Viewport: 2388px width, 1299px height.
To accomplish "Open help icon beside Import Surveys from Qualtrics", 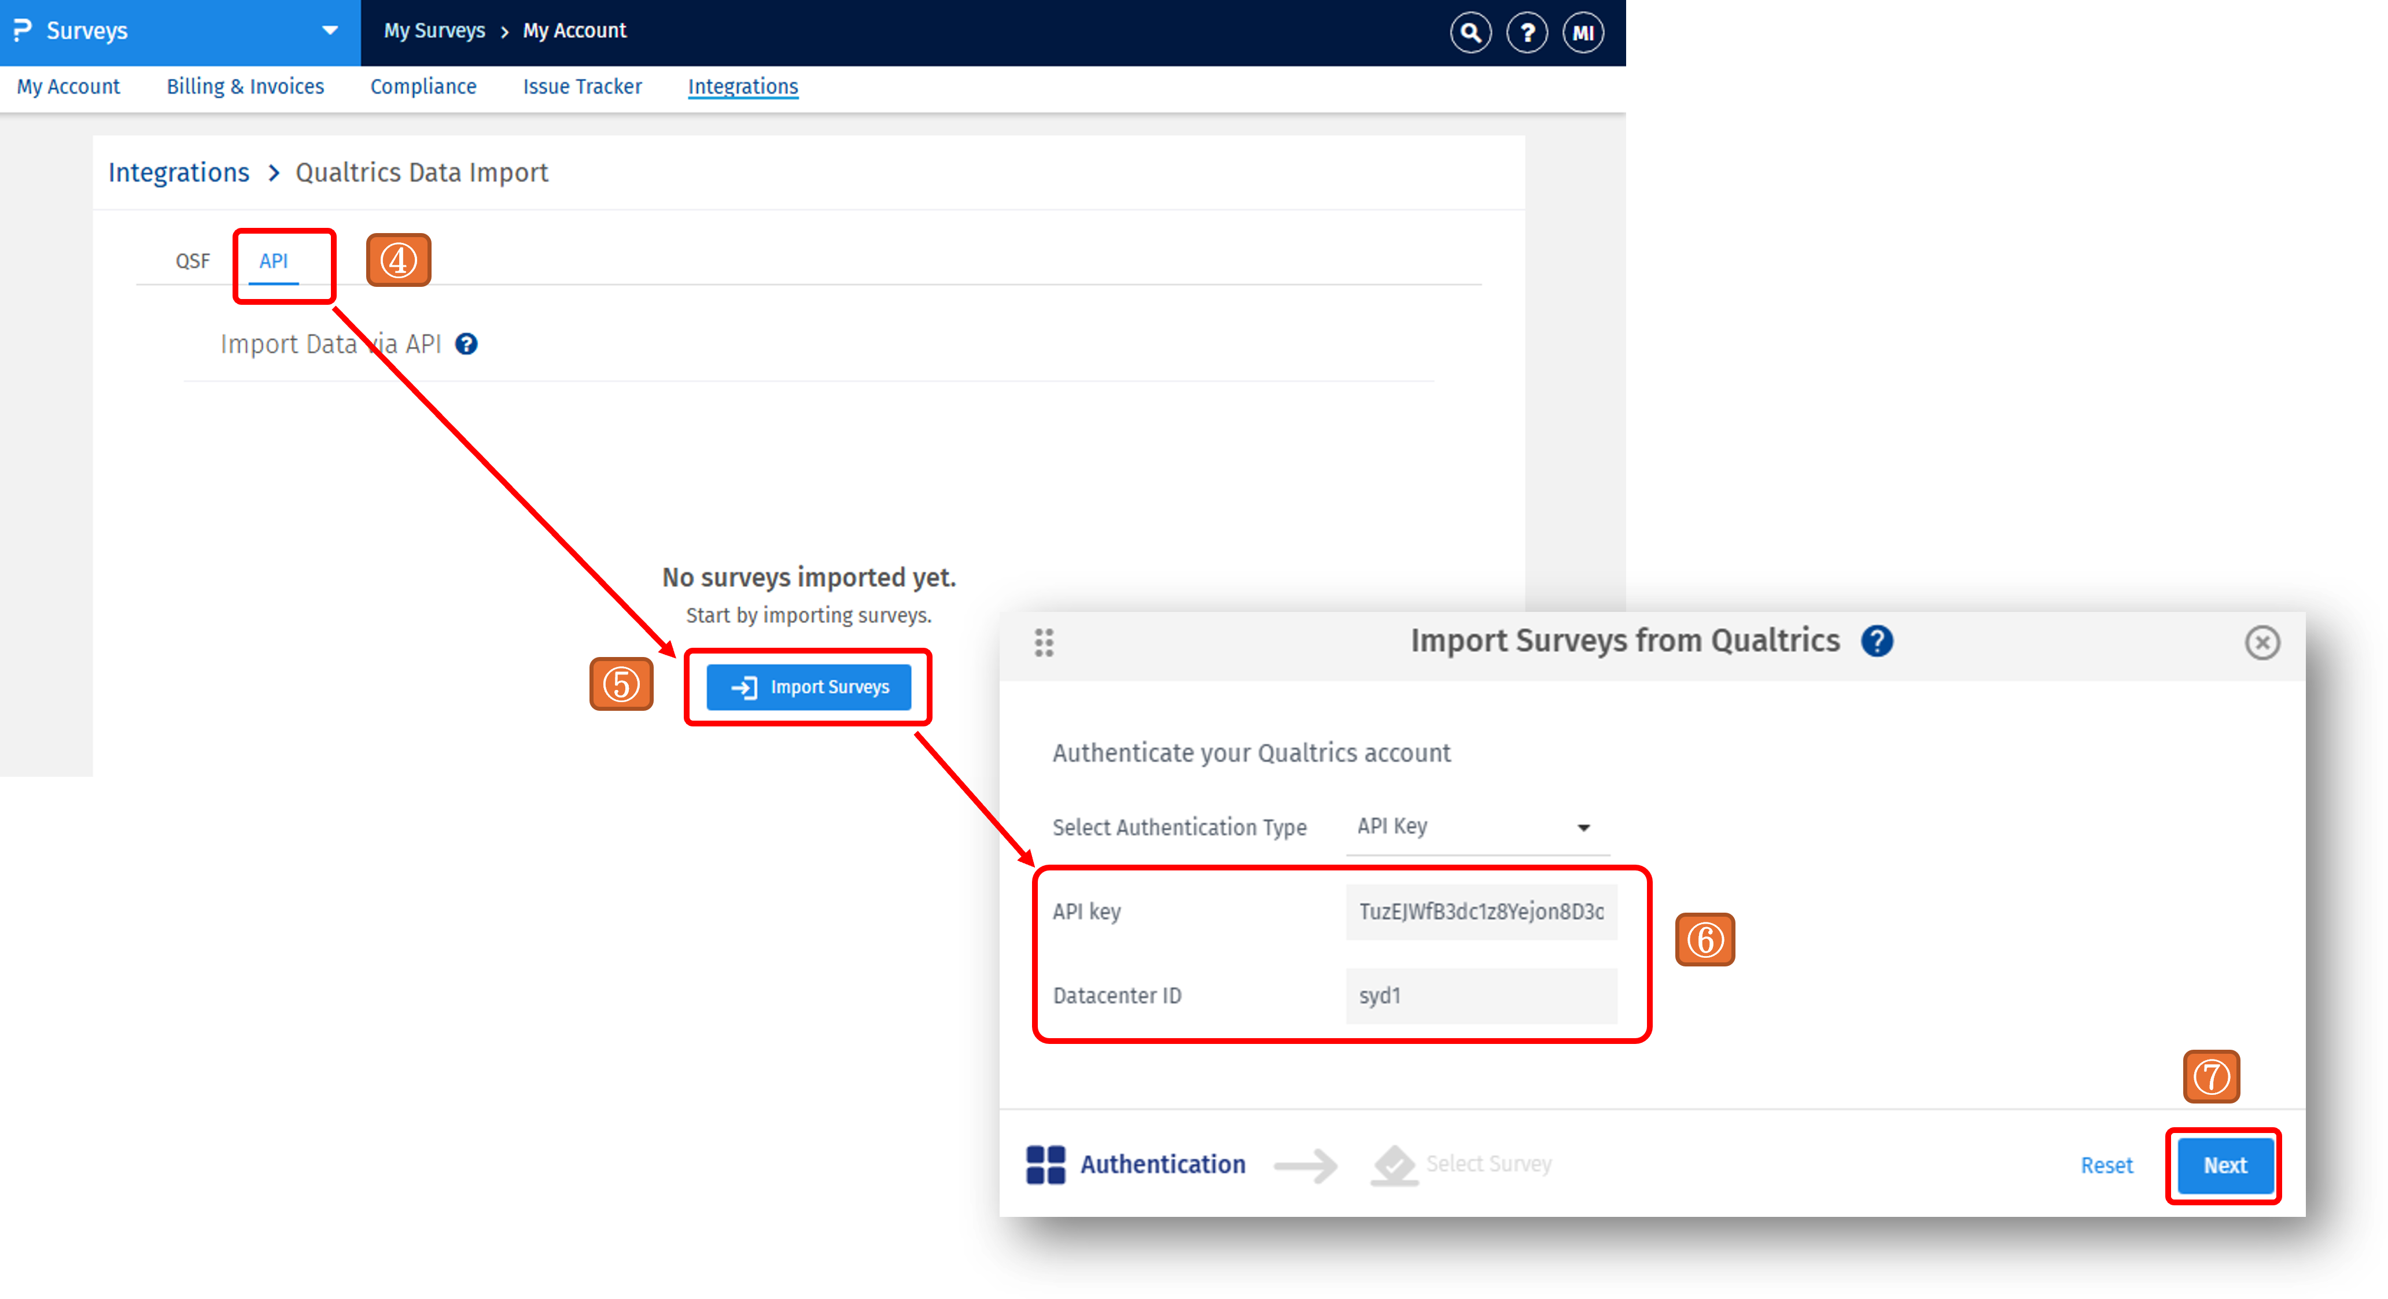I will click(x=1877, y=640).
